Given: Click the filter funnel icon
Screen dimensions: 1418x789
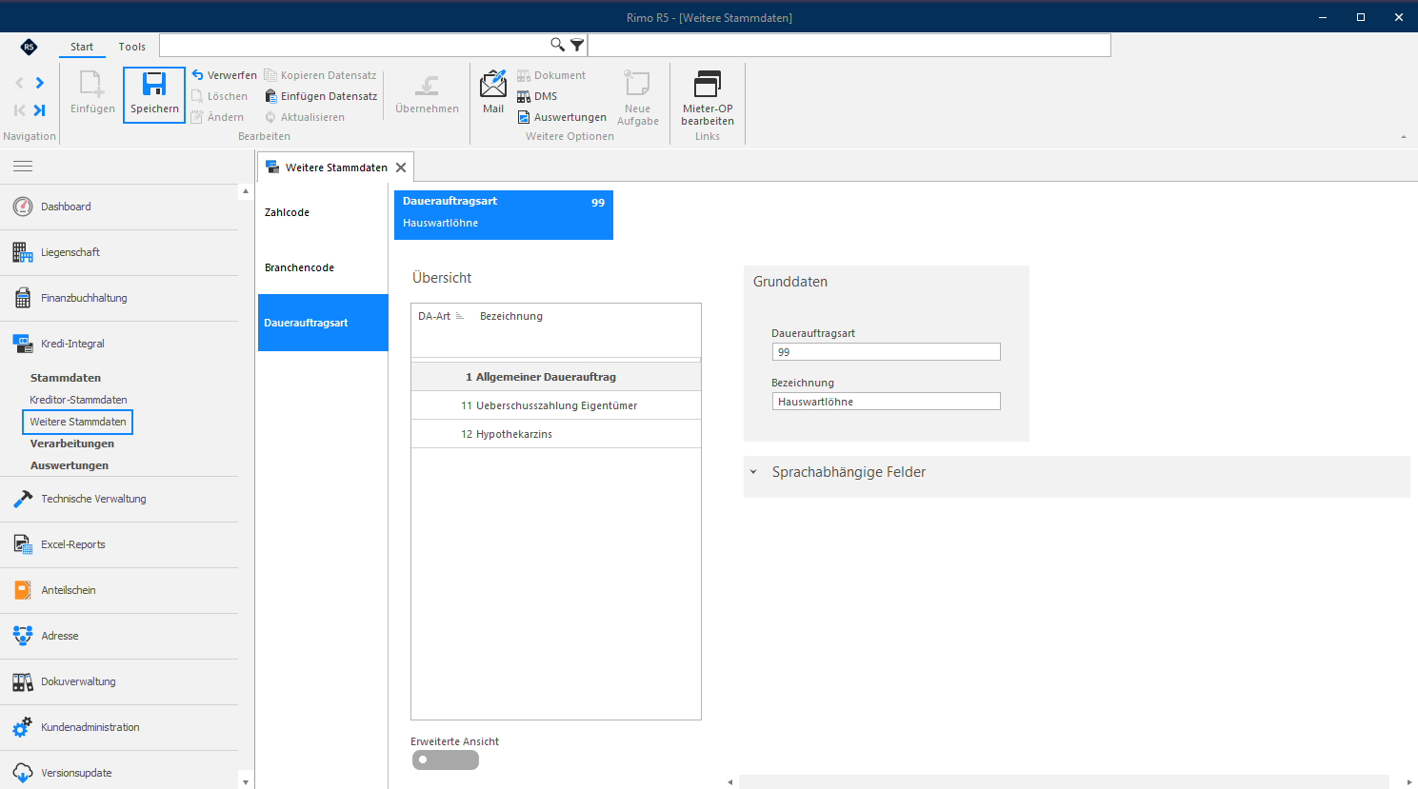Looking at the screenshot, I should point(577,45).
